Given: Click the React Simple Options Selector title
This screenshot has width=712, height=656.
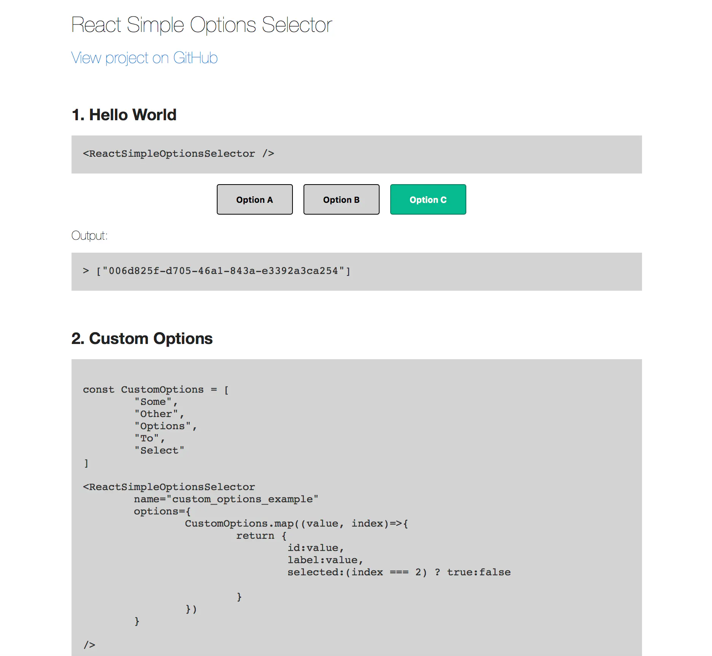Looking at the screenshot, I should click(202, 25).
